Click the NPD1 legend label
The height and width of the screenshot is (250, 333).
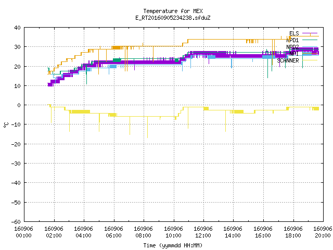(x=292, y=40)
